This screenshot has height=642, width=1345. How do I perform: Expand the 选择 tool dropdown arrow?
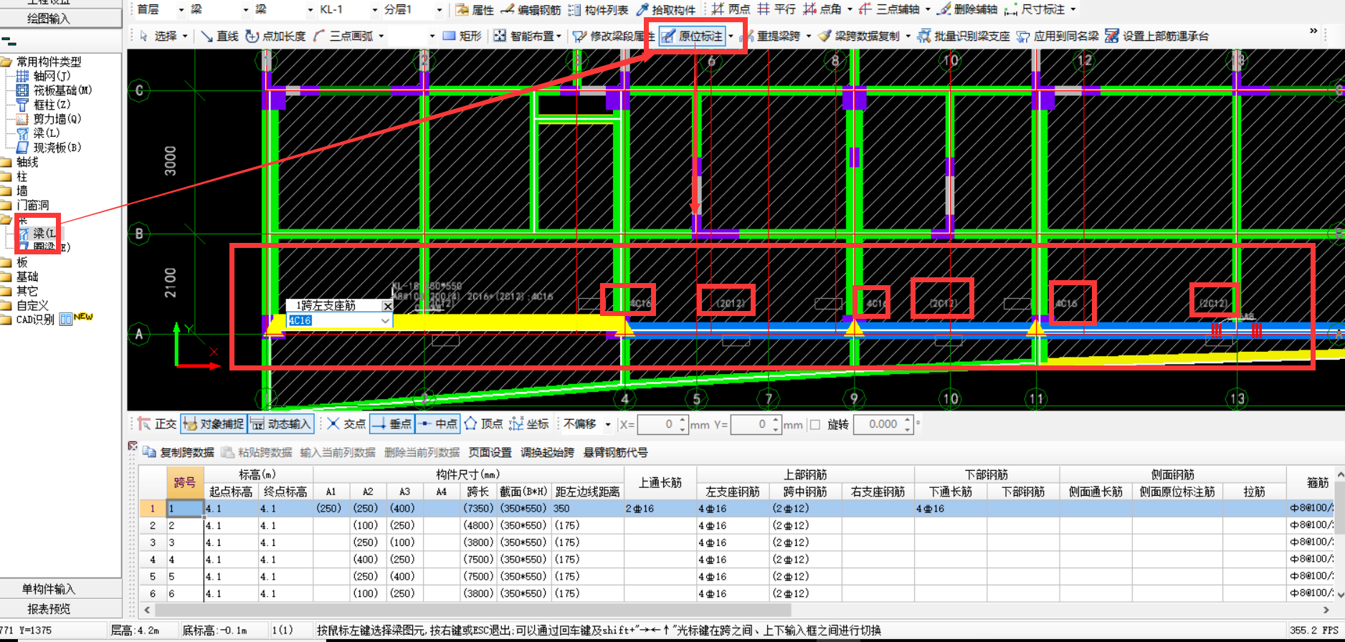point(185,36)
